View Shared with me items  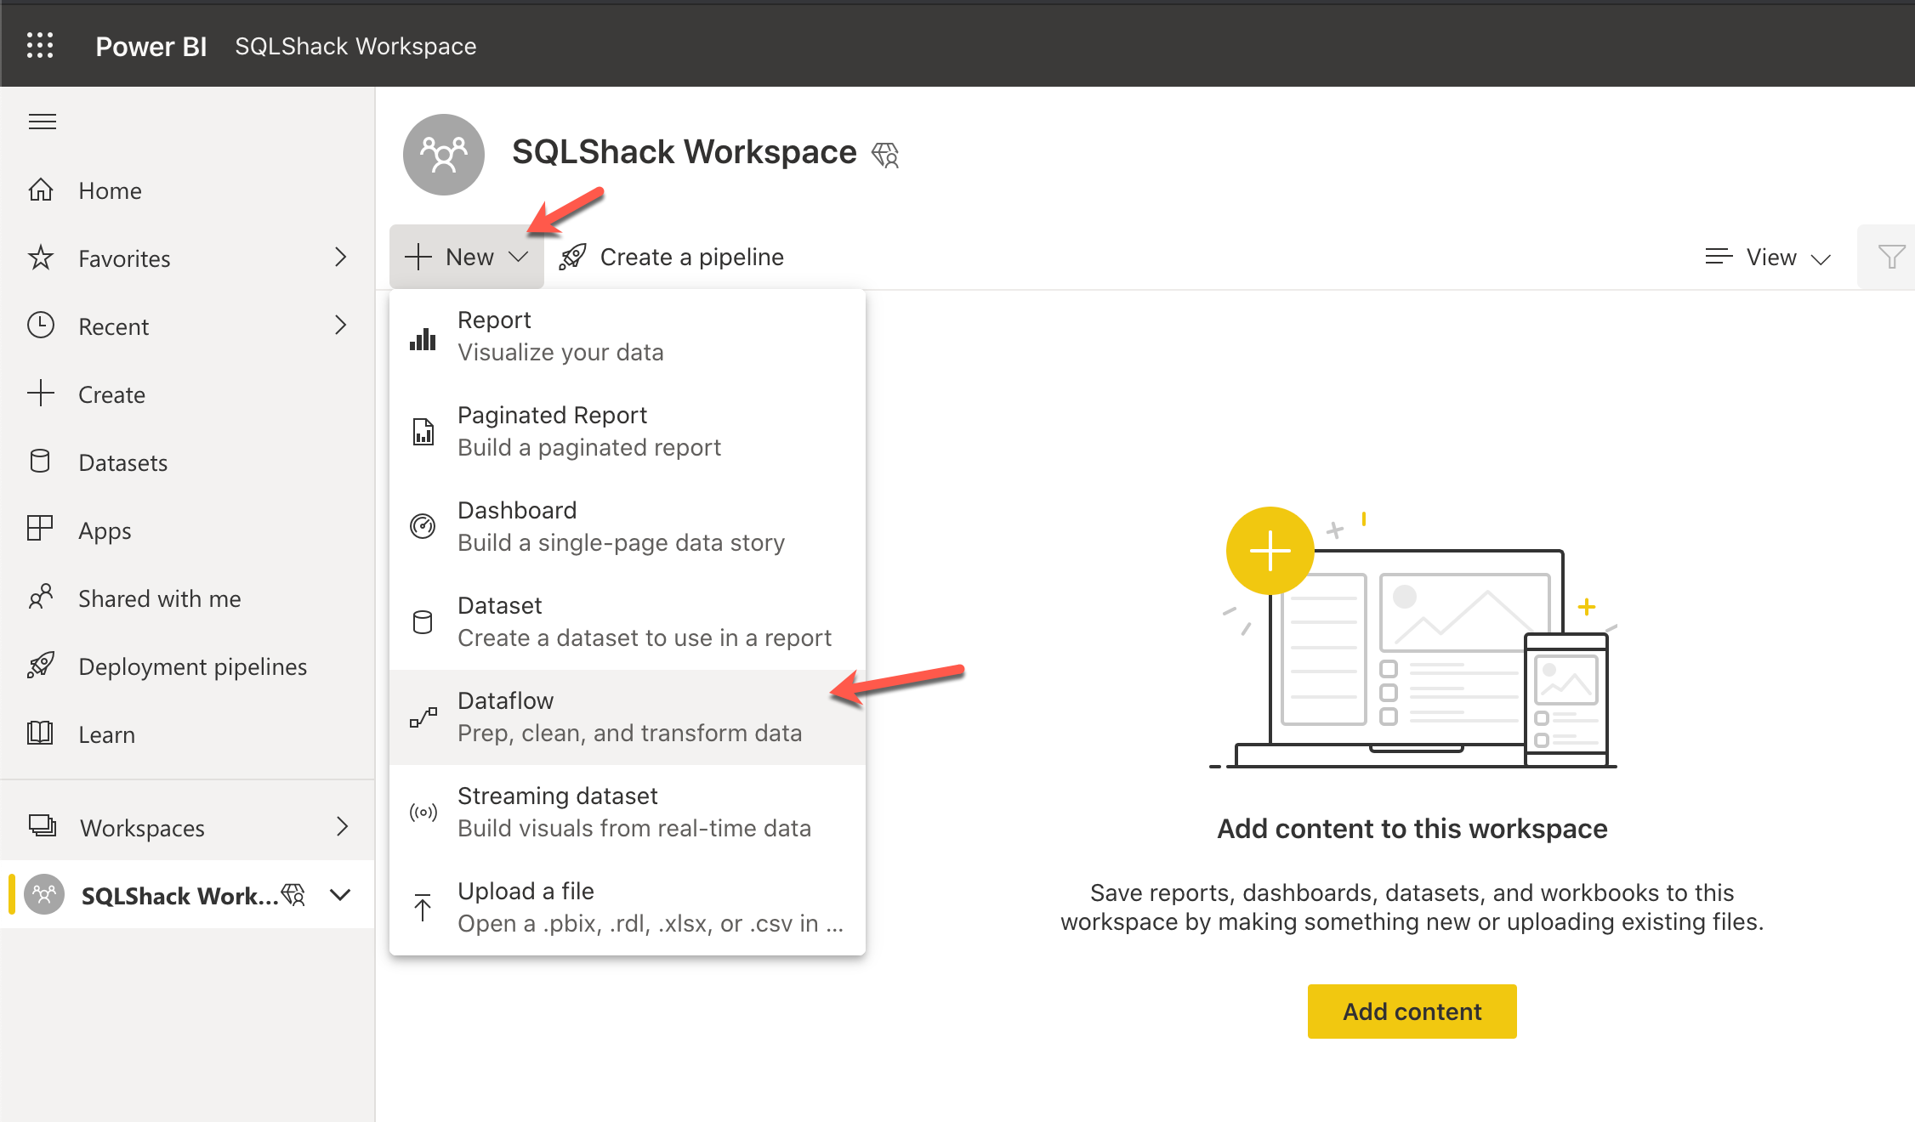159,598
